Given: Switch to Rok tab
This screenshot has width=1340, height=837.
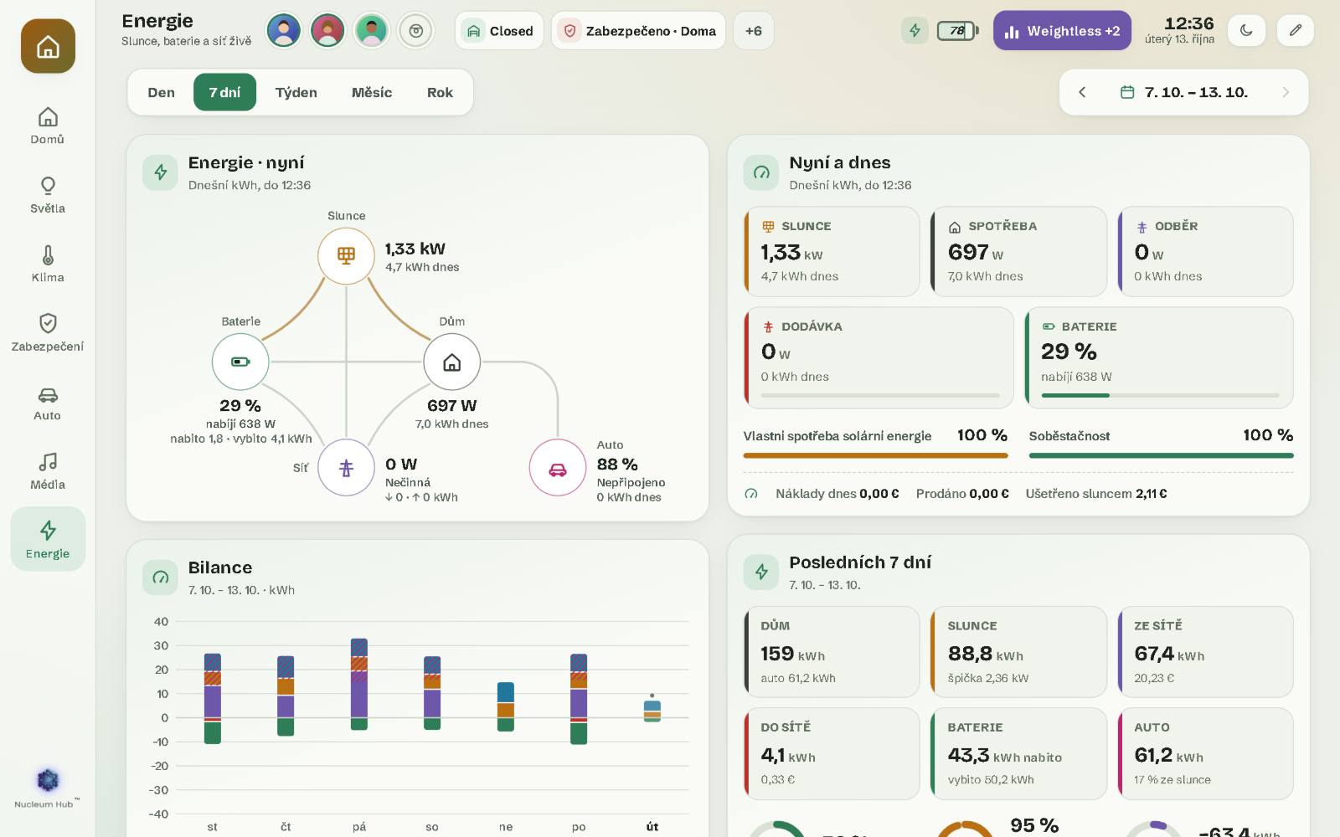Looking at the screenshot, I should pos(440,92).
